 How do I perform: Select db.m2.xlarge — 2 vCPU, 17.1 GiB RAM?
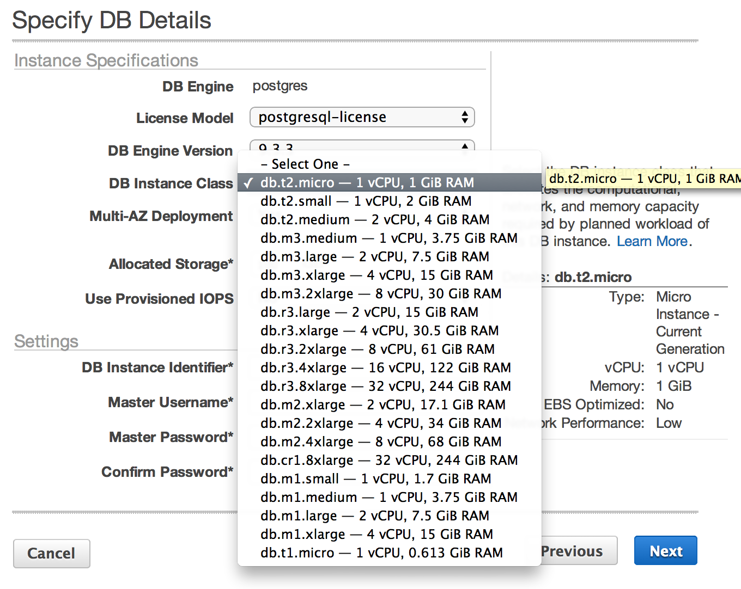tap(389, 404)
